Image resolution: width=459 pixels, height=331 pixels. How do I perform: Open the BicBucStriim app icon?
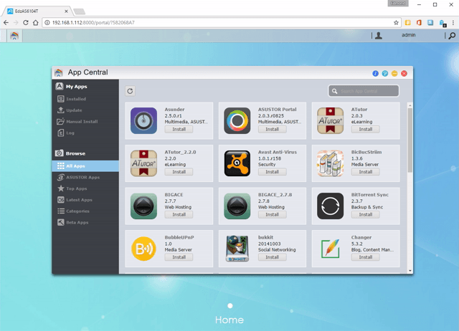click(x=330, y=163)
